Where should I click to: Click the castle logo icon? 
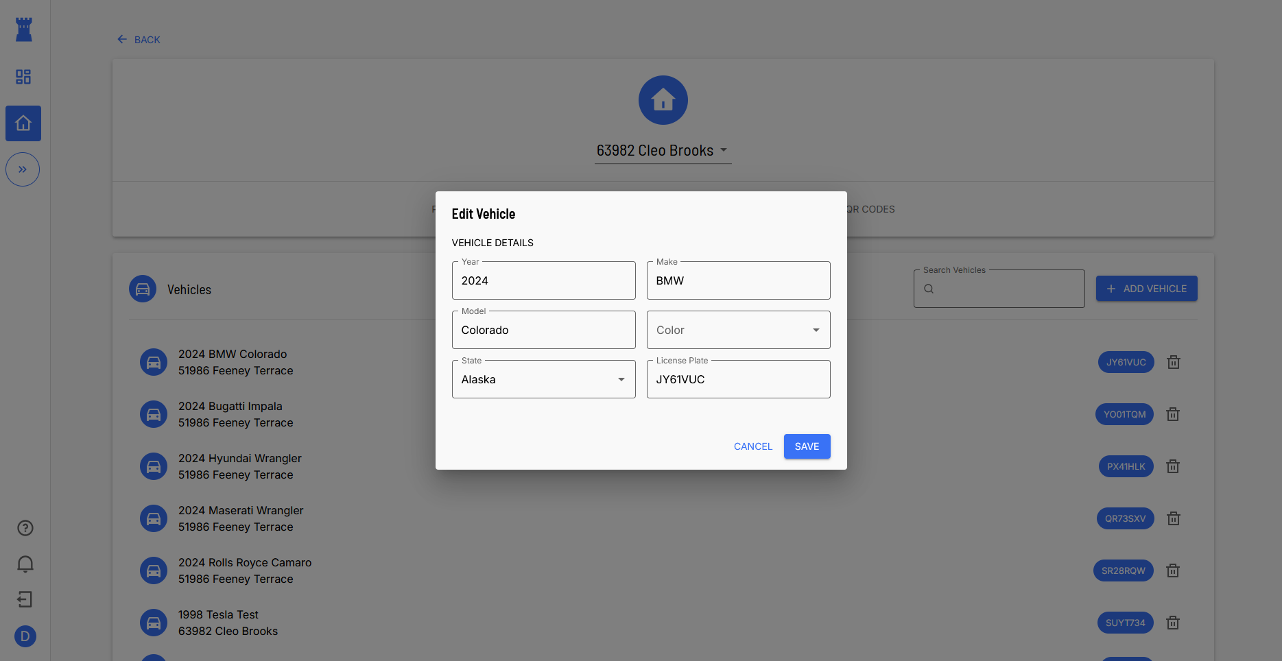[24, 29]
